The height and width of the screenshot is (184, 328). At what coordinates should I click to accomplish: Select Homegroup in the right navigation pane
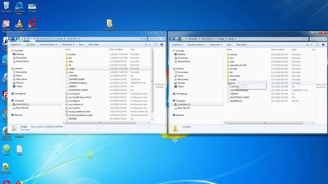(x=181, y=94)
